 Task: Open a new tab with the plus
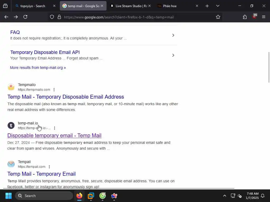coord(207,6)
